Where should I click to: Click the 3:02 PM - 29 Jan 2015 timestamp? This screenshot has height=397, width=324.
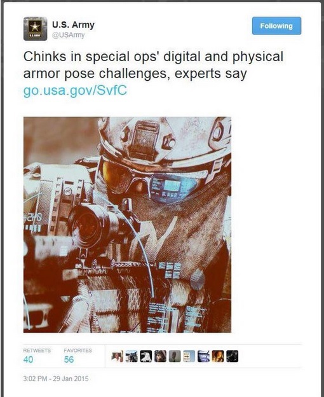(56, 379)
